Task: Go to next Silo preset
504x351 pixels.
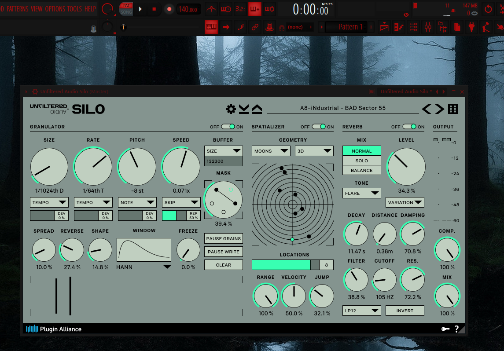Action: click(x=439, y=109)
